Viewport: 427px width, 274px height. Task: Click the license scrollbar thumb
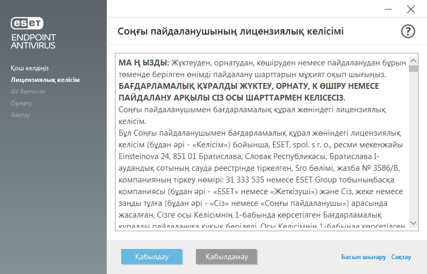click(413, 69)
